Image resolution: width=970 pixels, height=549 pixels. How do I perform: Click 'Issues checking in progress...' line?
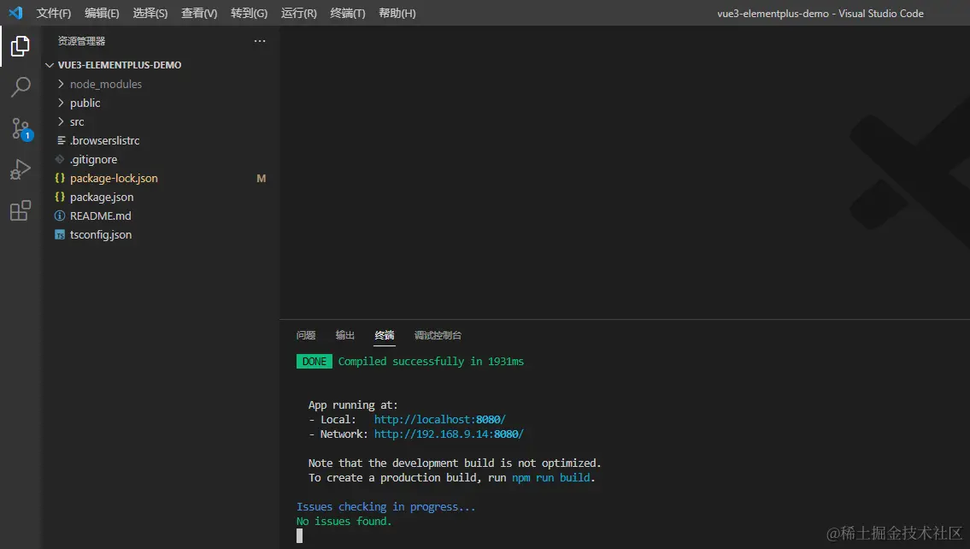click(x=386, y=507)
